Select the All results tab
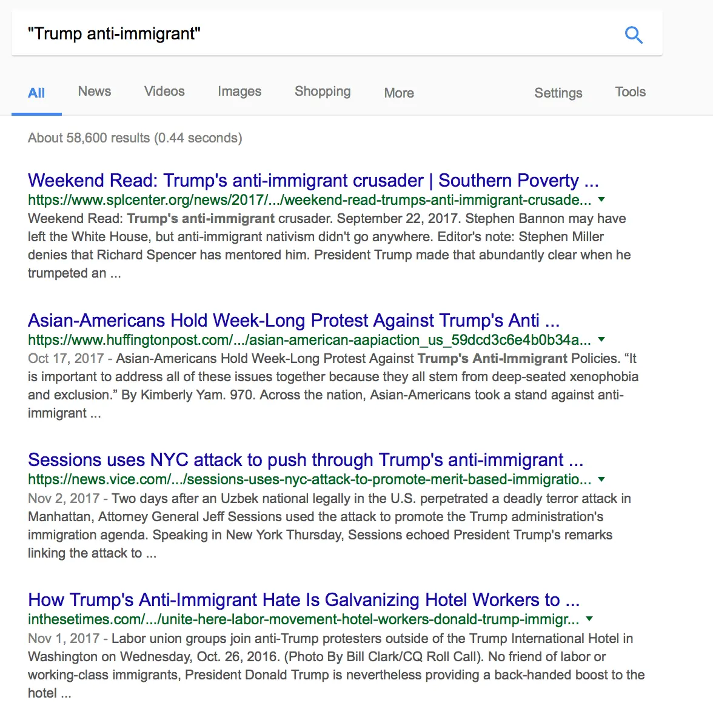 (36, 93)
